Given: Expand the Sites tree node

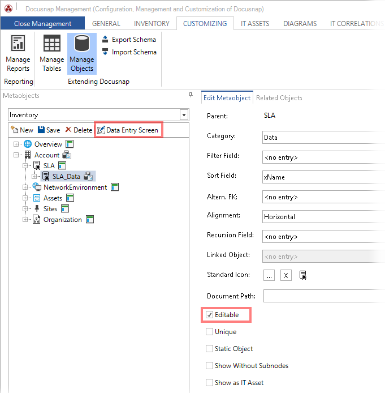Looking at the screenshot, I should tap(25, 208).
